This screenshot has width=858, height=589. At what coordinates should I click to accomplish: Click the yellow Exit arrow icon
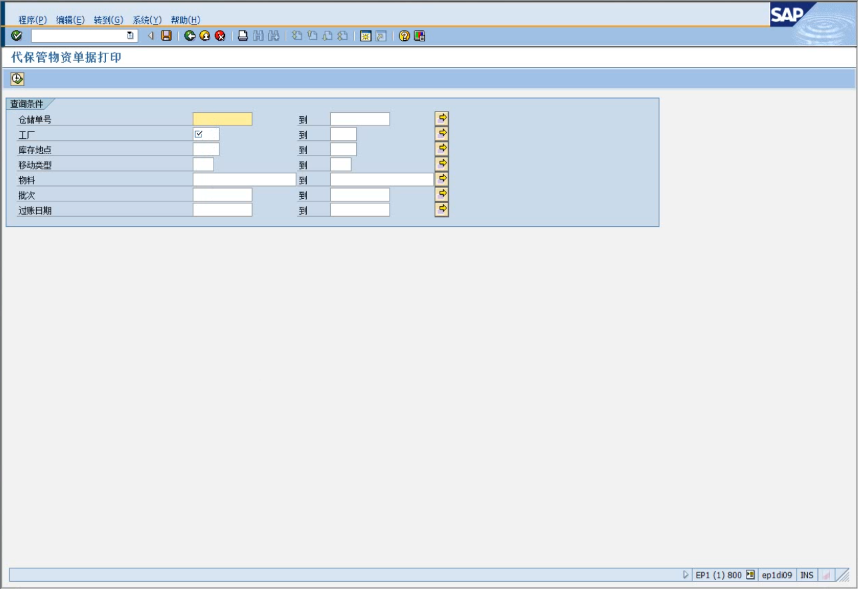pos(205,36)
